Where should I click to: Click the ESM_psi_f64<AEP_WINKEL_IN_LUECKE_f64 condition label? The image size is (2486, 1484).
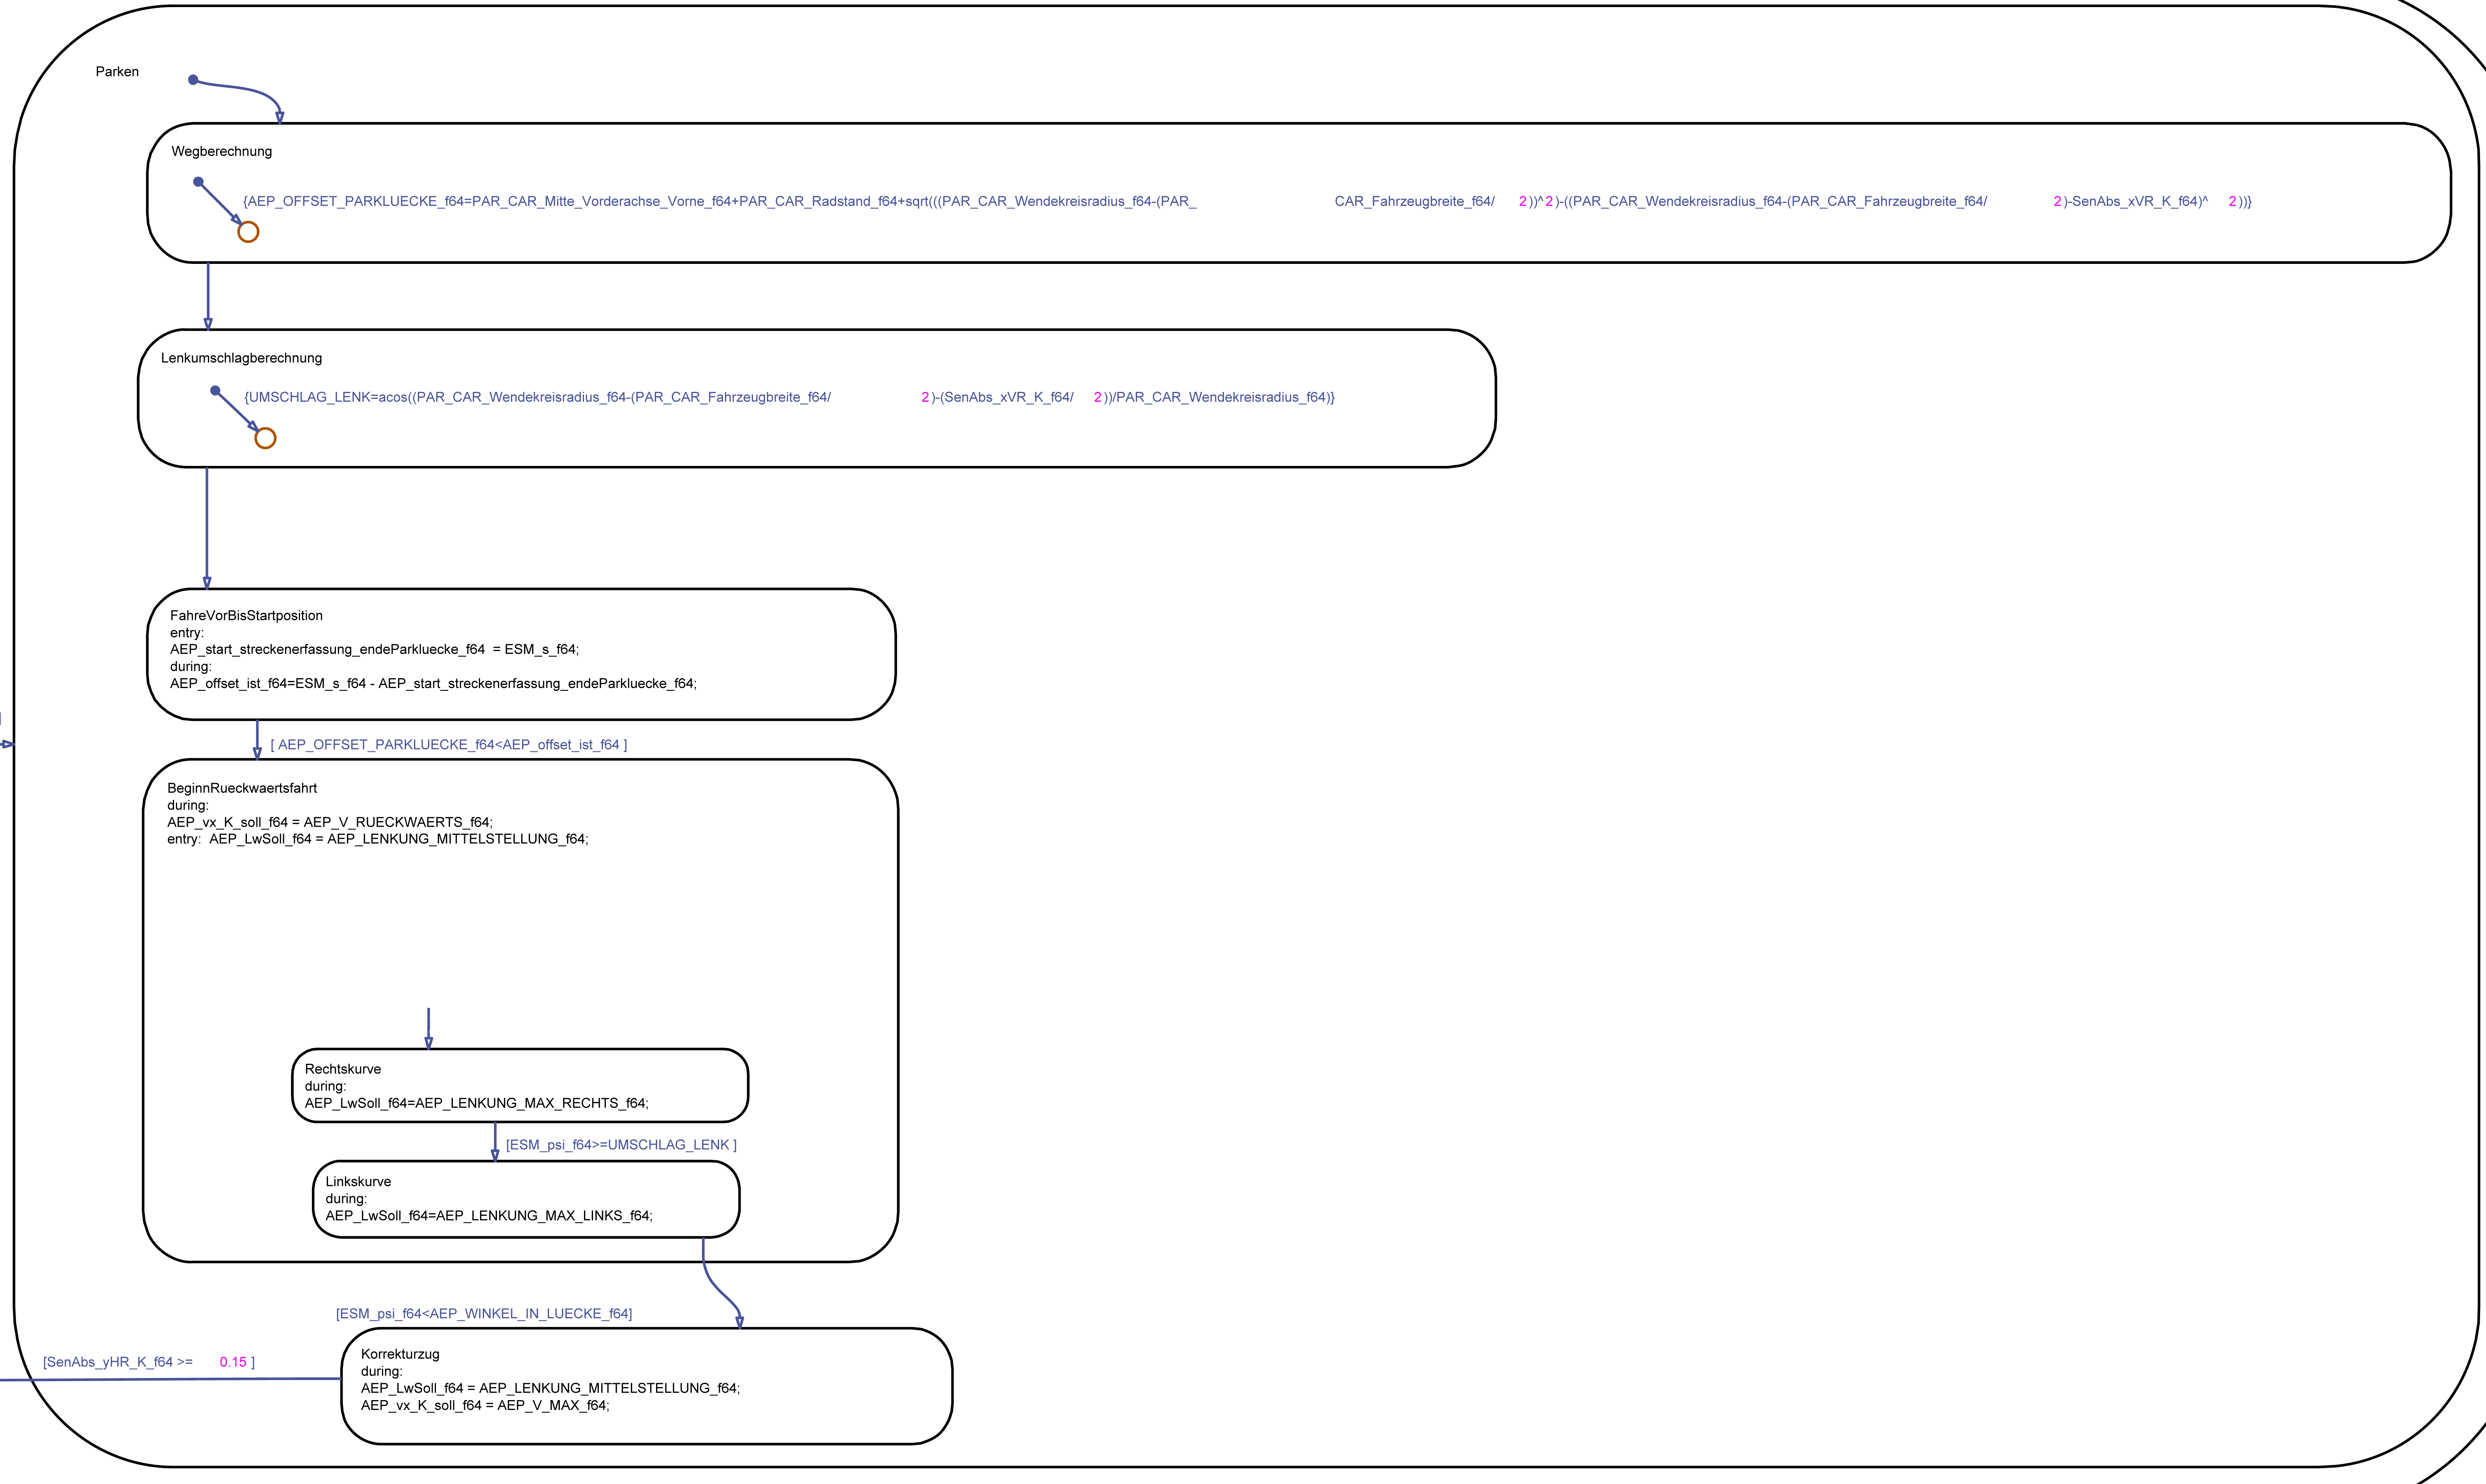(484, 1314)
